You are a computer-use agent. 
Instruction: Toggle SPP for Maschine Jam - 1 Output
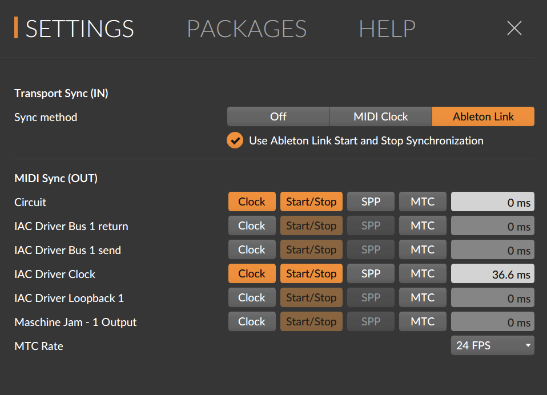pyautogui.click(x=371, y=321)
